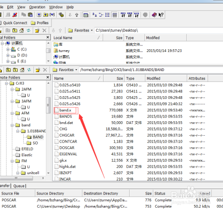Click the disconnect icon in main toolbar
The image size is (223, 210).
[x=15, y=15]
